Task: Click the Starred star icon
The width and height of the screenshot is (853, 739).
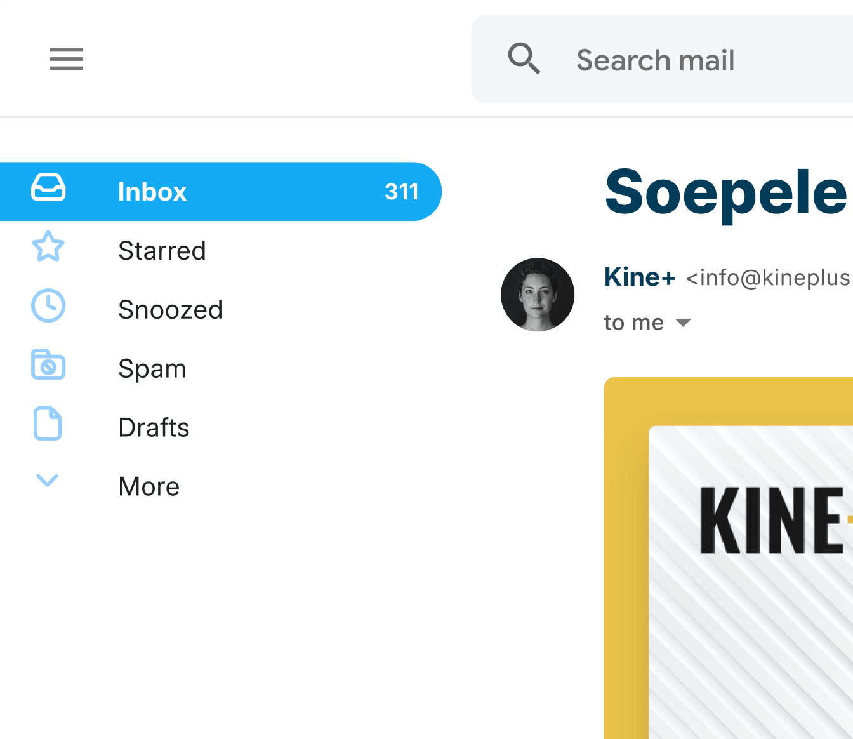Action: tap(48, 248)
